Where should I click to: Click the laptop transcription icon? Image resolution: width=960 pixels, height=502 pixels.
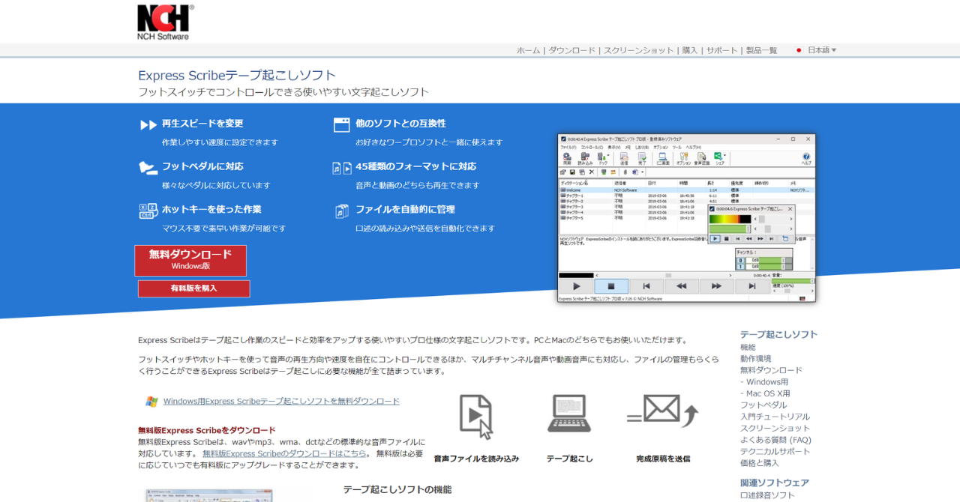tap(568, 413)
